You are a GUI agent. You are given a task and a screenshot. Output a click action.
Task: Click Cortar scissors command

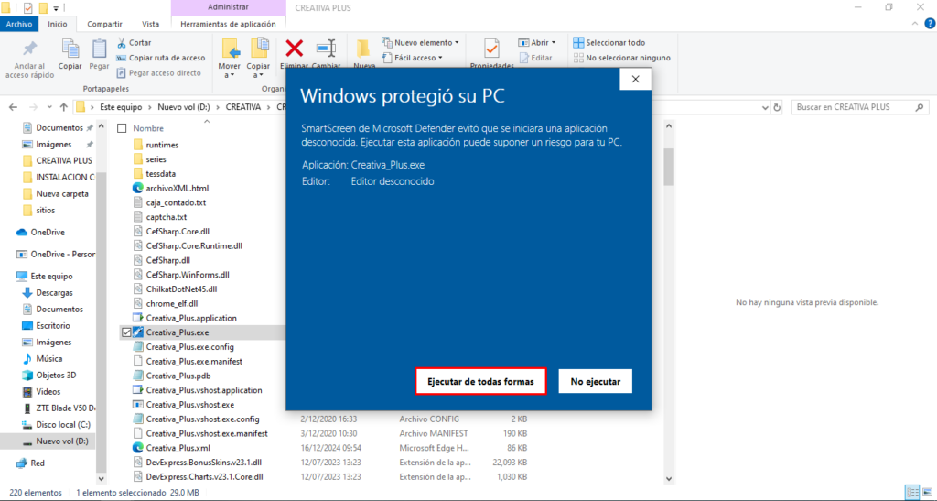[135, 42]
